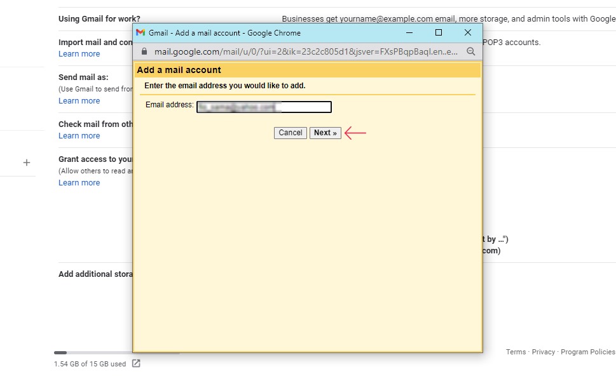Minimize the Add a mail account window
This screenshot has height=381, width=616.
coord(409,32)
